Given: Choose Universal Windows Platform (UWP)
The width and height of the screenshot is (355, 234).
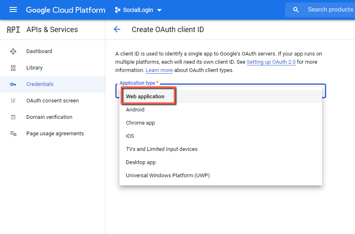Looking at the screenshot, I should click(220, 176).
